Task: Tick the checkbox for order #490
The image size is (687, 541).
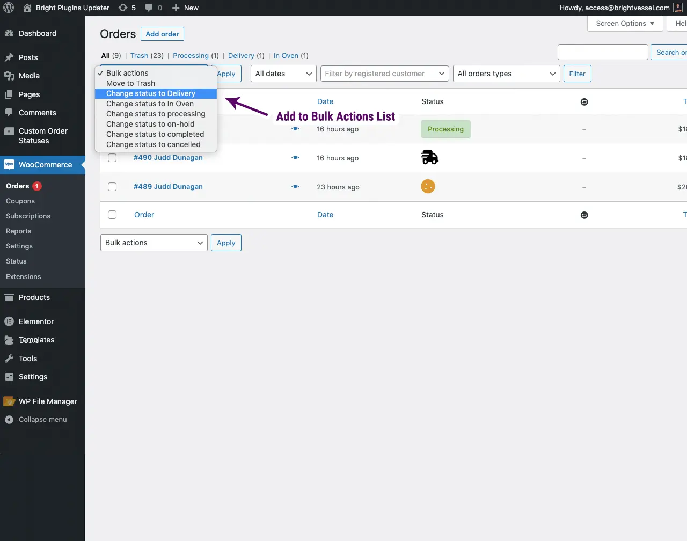Action: [x=112, y=157]
